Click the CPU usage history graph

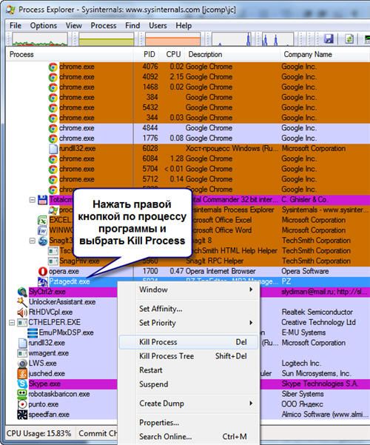(x=40, y=39)
